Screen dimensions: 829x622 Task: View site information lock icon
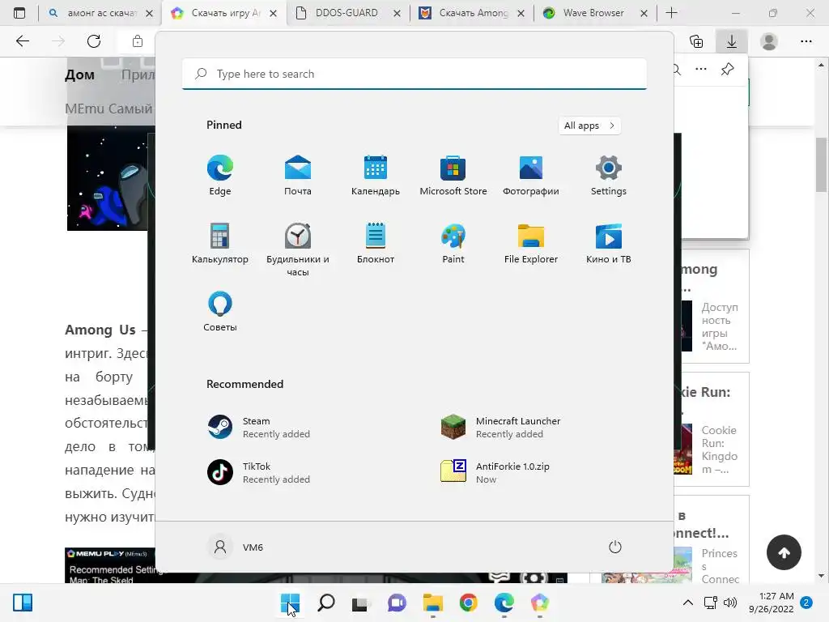[138, 41]
